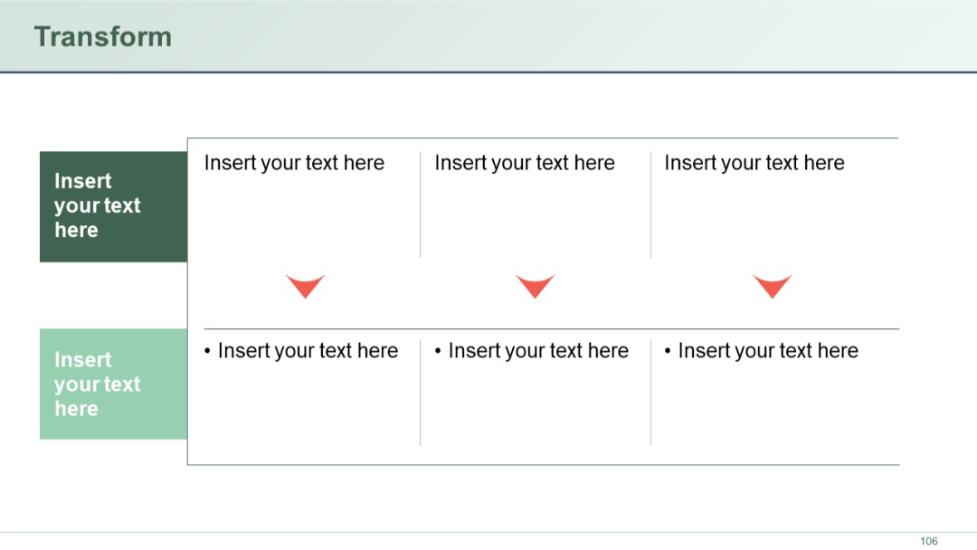Select the red chevron arrow in middle column

(x=535, y=286)
